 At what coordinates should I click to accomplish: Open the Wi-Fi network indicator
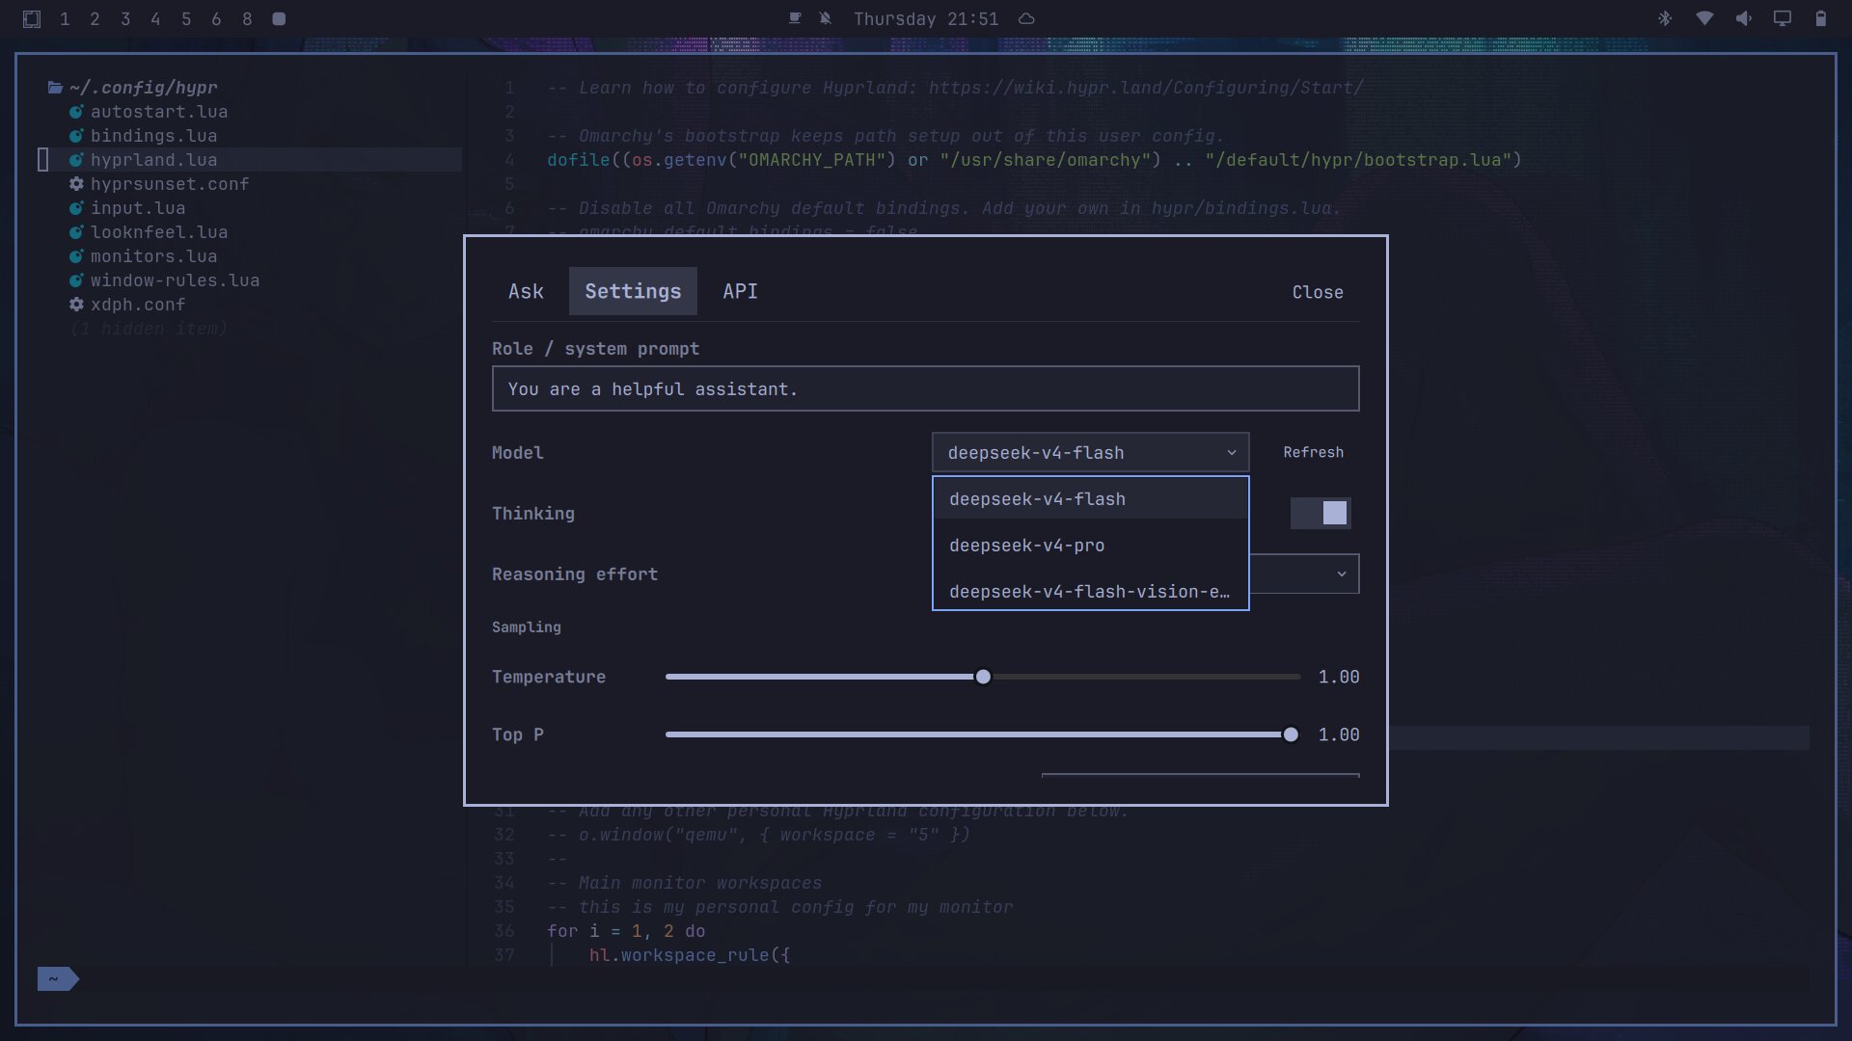1704,18
